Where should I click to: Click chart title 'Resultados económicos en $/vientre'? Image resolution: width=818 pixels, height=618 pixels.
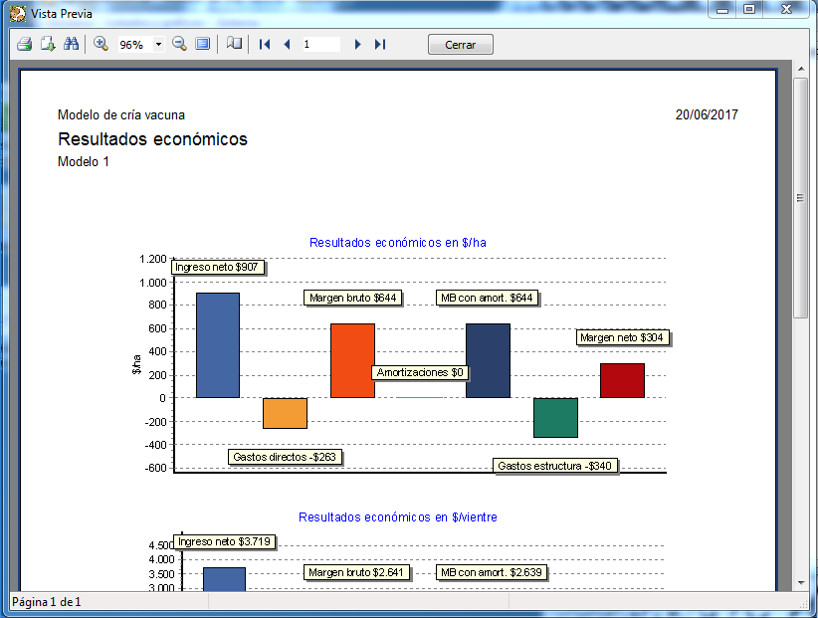click(397, 516)
